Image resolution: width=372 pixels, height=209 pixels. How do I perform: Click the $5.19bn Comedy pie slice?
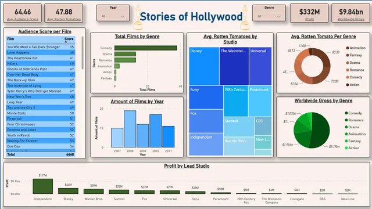[x=321, y=130]
